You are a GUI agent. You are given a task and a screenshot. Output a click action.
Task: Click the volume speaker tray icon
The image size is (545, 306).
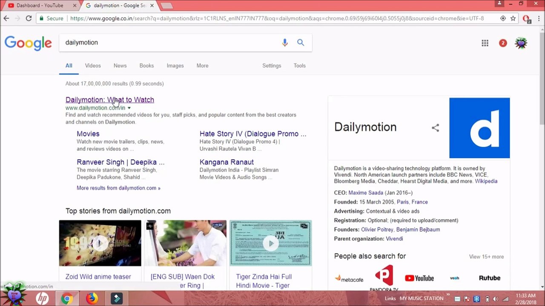point(496,299)
